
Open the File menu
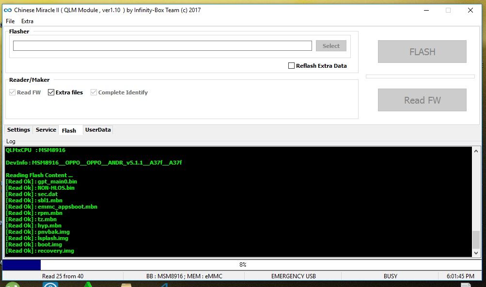tap(10, 21)
